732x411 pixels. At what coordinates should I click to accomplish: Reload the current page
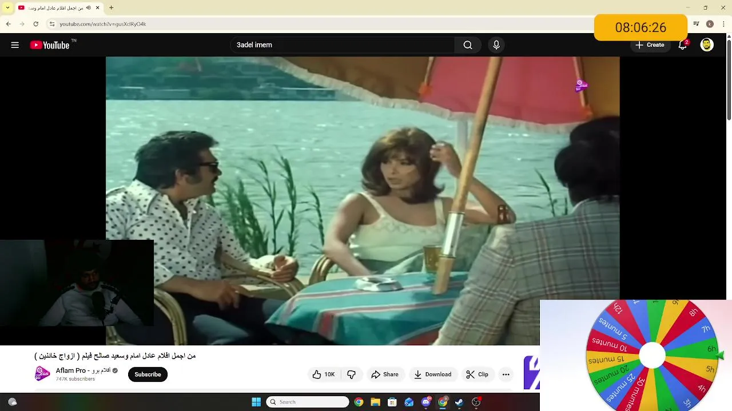35,24
